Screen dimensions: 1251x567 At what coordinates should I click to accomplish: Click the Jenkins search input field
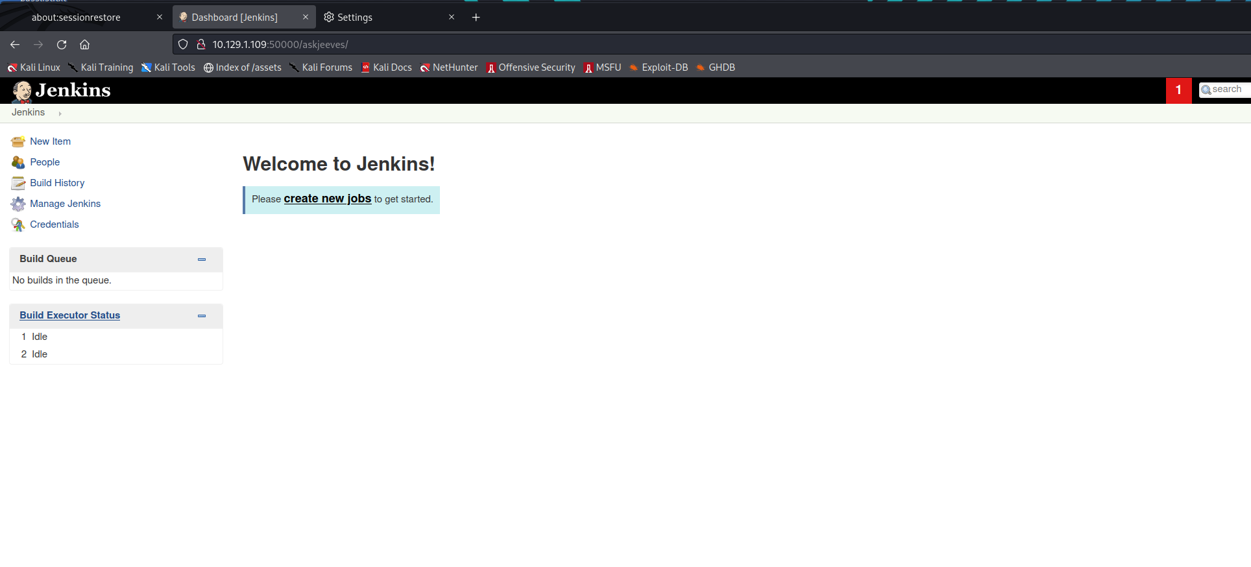pyautogui.click(x=1226, y=90)
